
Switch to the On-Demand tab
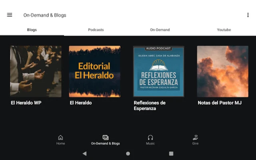pyautogui.click(x=160, y=30)
